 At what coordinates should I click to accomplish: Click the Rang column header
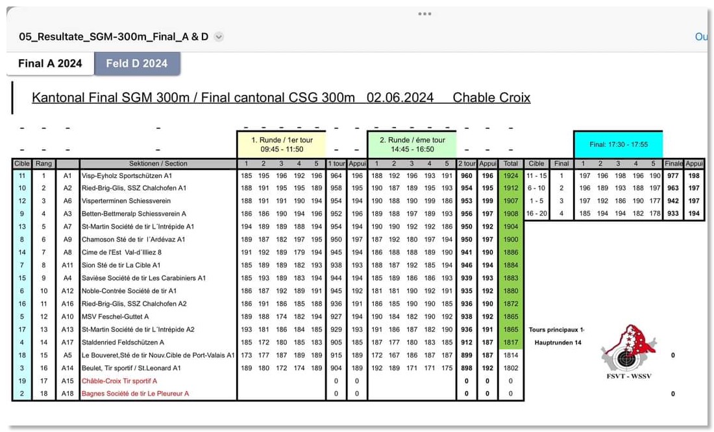(x=43, y=164)
